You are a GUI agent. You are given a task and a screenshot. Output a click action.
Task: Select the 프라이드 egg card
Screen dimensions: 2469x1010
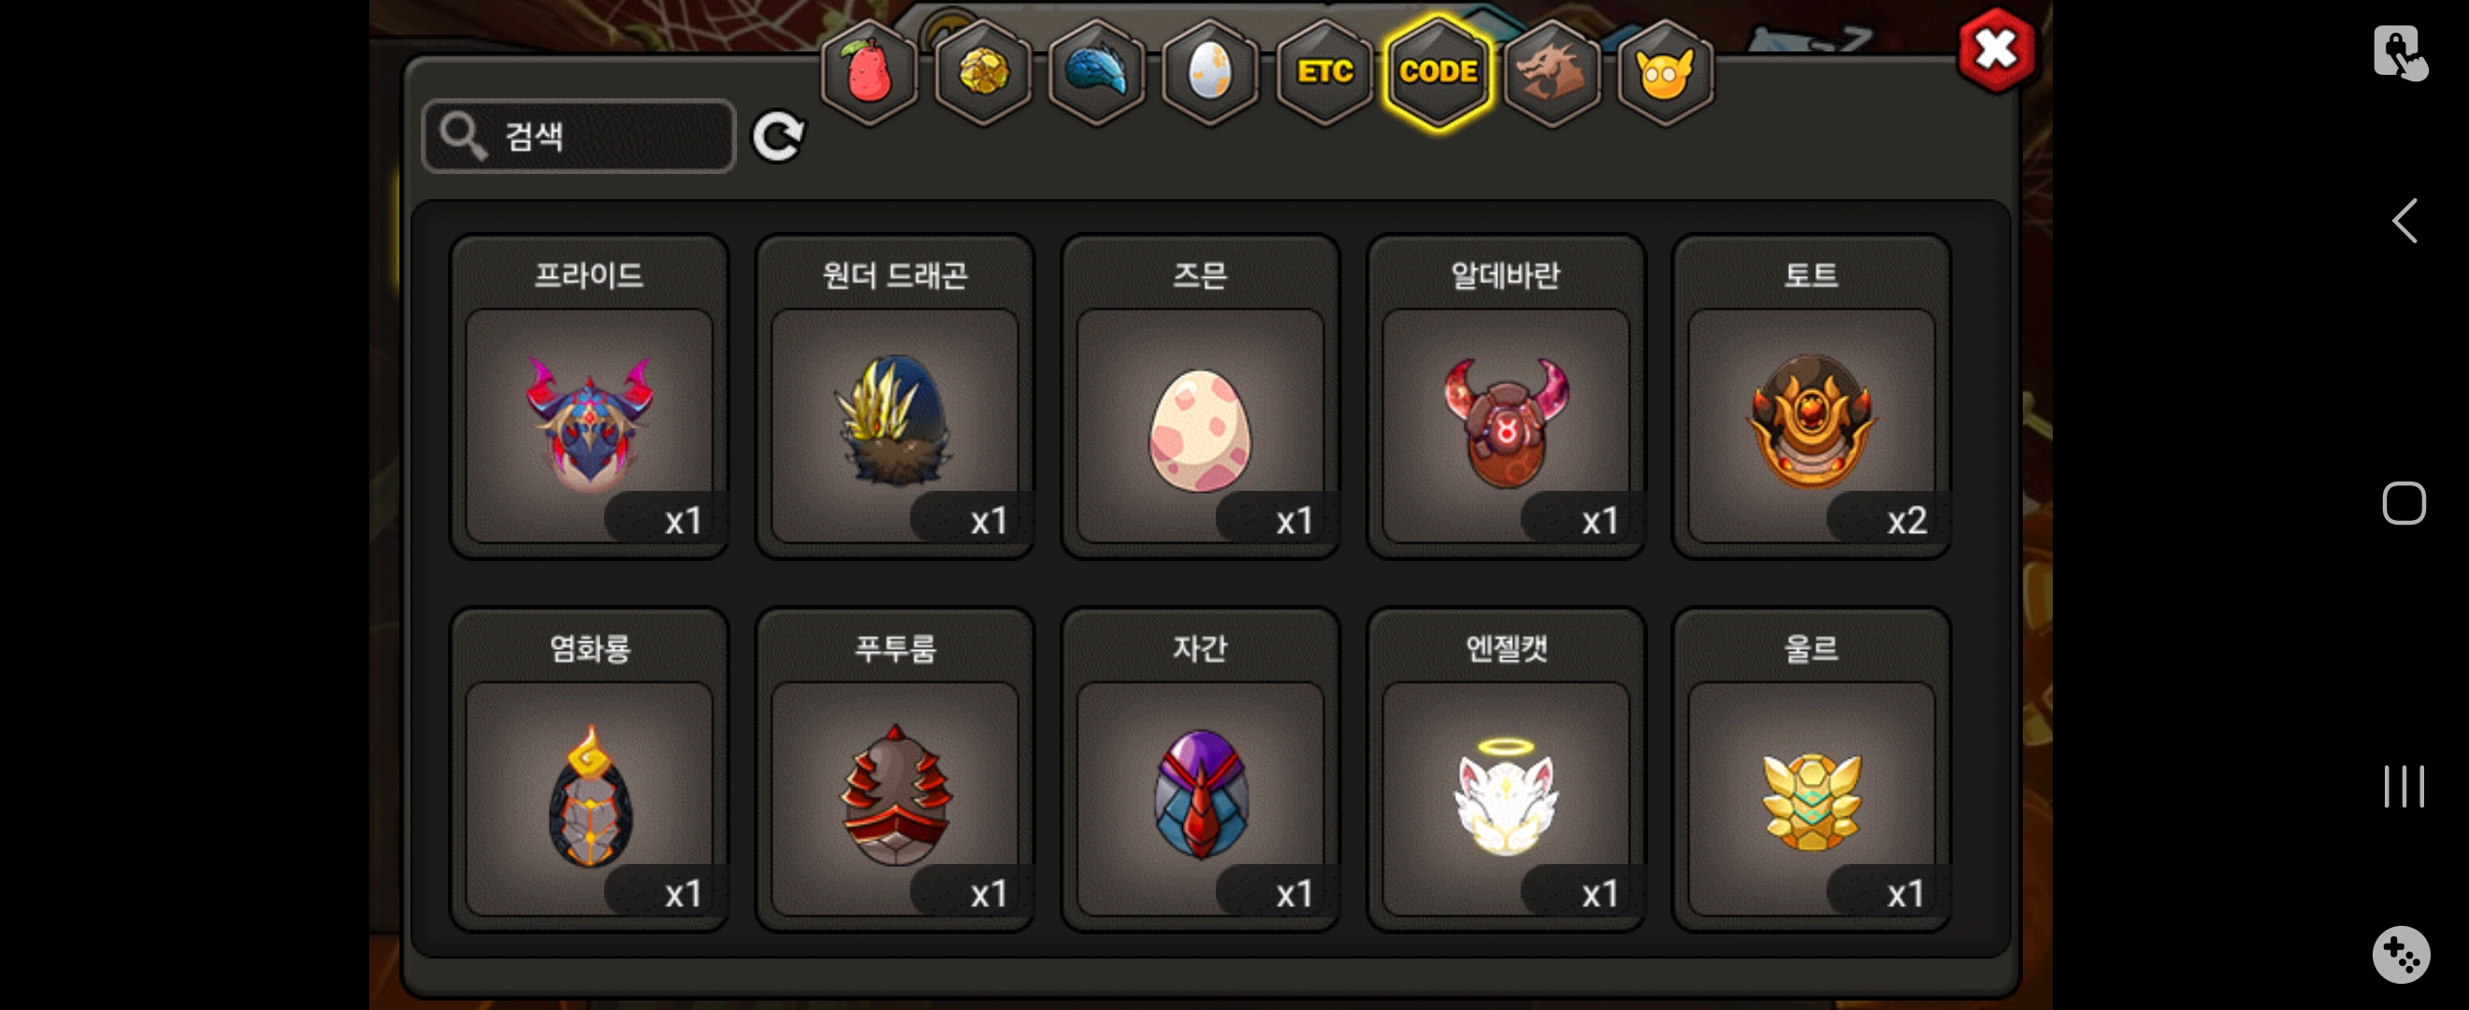click(x=589, y=397)
